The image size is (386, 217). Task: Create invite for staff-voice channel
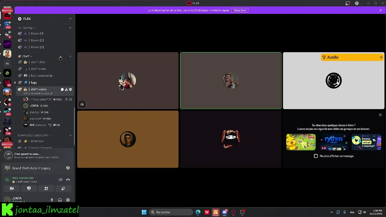point(66,90)
